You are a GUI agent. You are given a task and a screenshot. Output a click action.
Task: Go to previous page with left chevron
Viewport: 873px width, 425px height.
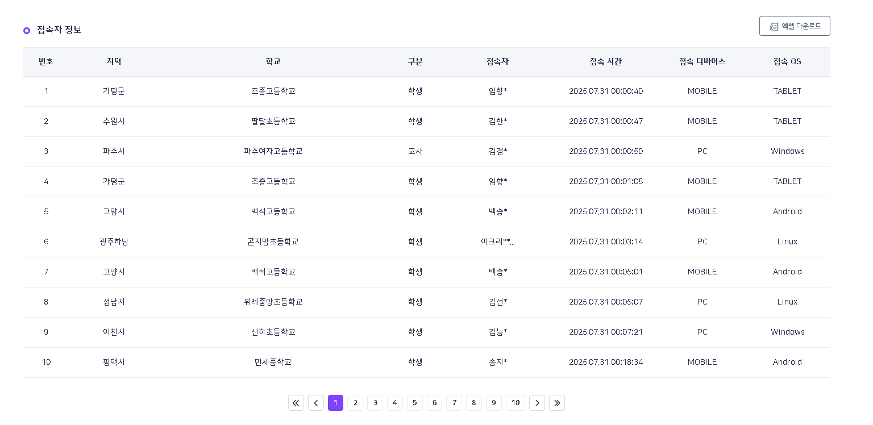click(x=315, y=403)
